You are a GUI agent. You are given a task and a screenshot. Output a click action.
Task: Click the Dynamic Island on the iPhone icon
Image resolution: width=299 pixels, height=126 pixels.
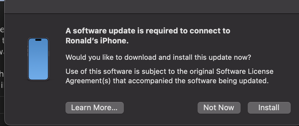pyautogui.click(x=38, y=40)
